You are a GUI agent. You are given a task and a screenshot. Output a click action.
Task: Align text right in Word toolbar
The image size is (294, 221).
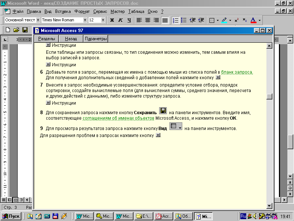pos(157,20)
